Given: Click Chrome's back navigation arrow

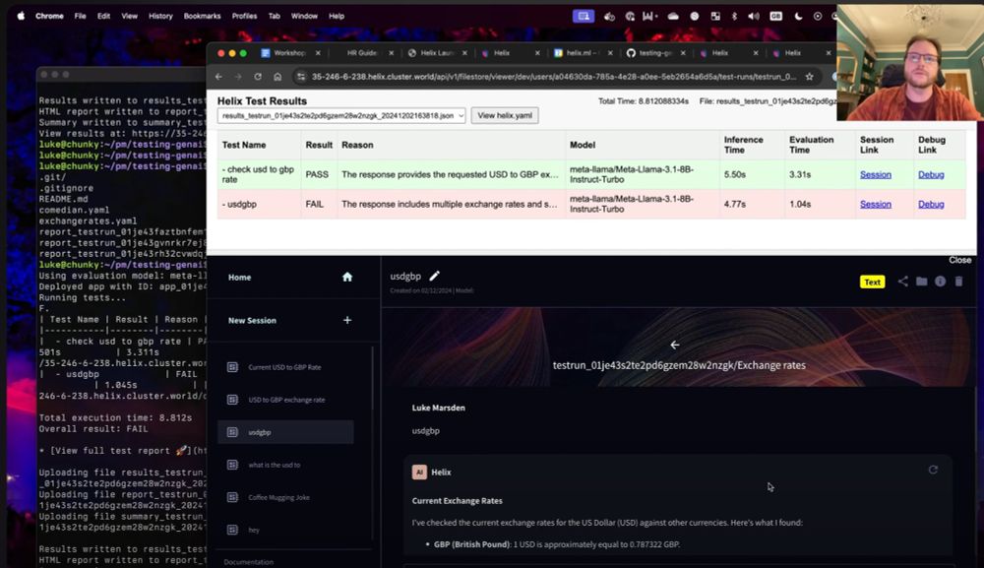Looking at the screenshot, I should coord(218,77).
